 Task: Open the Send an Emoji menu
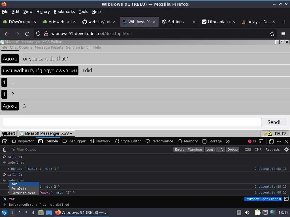78,47
